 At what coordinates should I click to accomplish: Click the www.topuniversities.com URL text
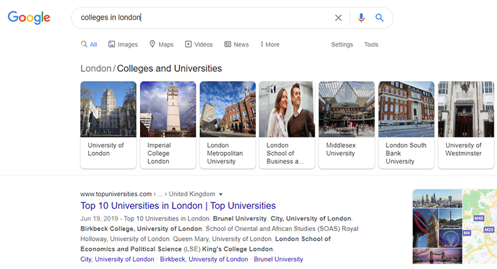(x=116, y=194)
